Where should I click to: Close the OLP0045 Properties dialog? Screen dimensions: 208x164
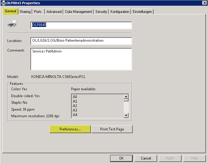tap(204, 3)
